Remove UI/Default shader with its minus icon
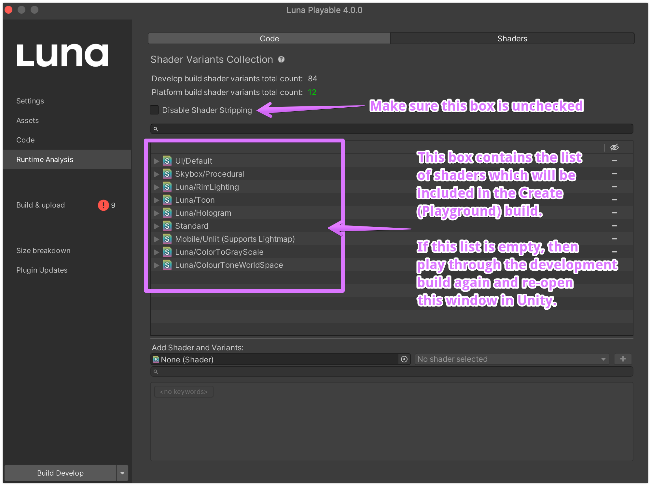The height and width of the screenshot is (486, 651). click(615, 161)
